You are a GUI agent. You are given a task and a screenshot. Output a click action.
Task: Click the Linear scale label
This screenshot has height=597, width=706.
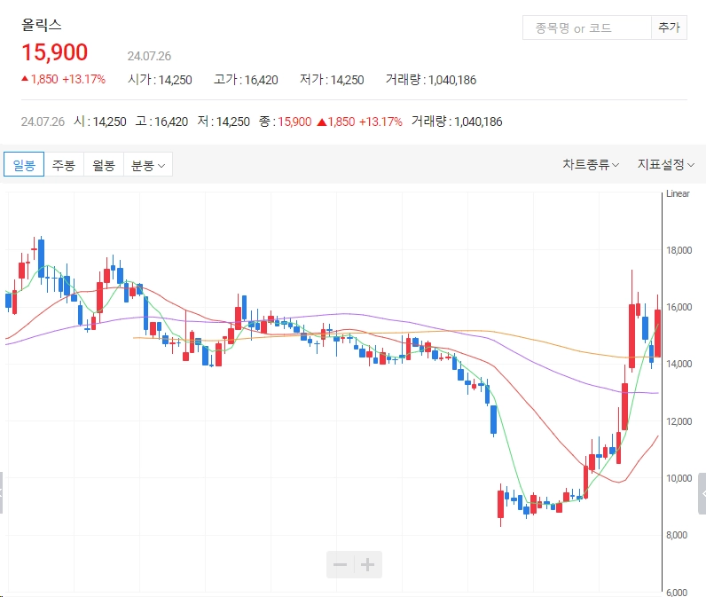(x=678, y=193)
